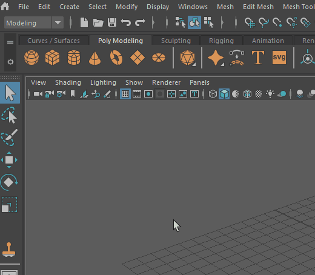Enable Select by component type mode
This screenshot has width=315, height=275.
[x=208, y=22]
